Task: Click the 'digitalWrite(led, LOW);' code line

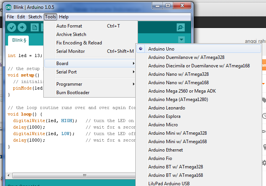Action: [44, 134]
